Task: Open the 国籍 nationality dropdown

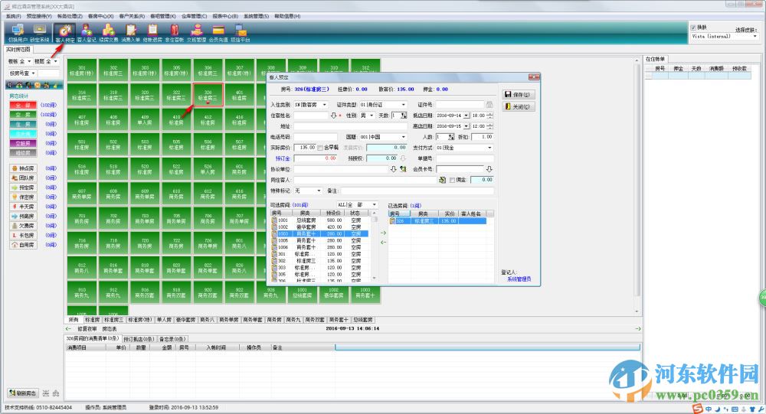Action: pyautogui.click(x=404, y=137)
